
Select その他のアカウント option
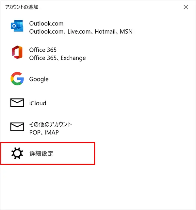pyautogui.click(x=98, y=128)
